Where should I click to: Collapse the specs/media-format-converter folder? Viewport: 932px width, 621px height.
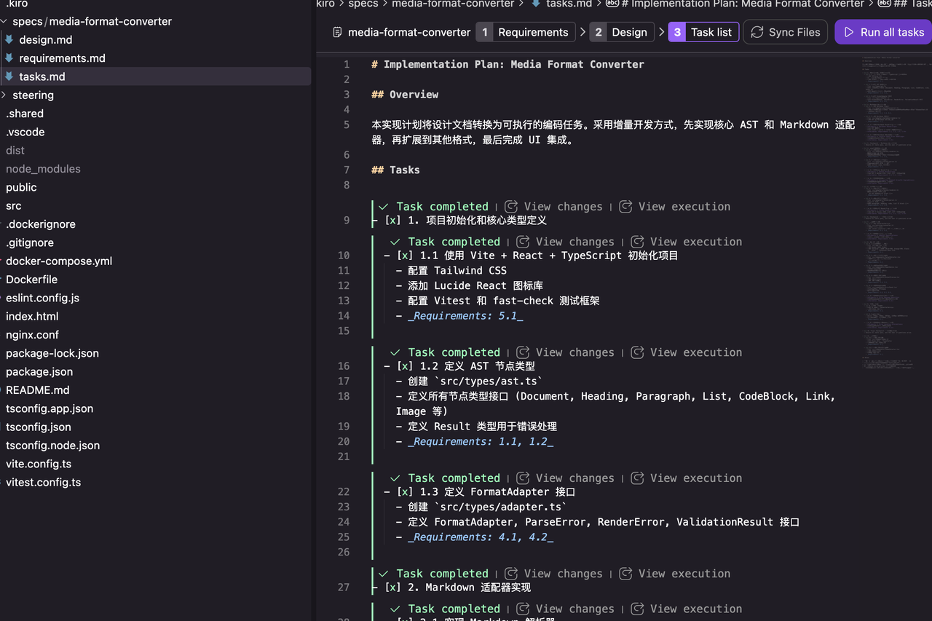click(x=5, y=21)
